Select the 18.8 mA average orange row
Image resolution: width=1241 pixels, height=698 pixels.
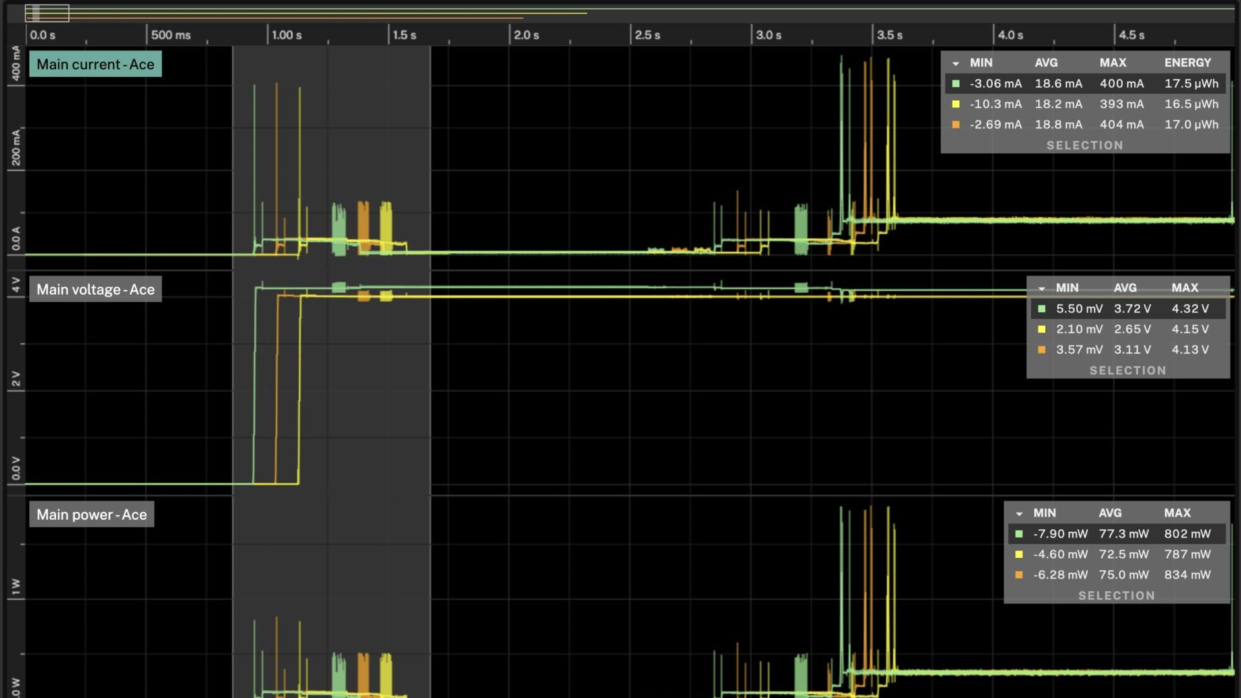[1058, 125]
